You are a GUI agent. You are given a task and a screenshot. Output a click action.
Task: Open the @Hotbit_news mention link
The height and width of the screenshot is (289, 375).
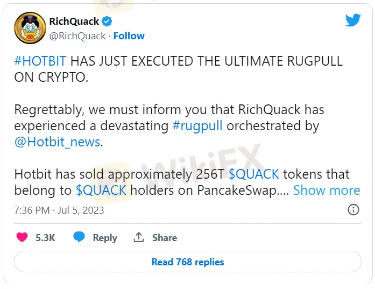click(x=56, y=142)
